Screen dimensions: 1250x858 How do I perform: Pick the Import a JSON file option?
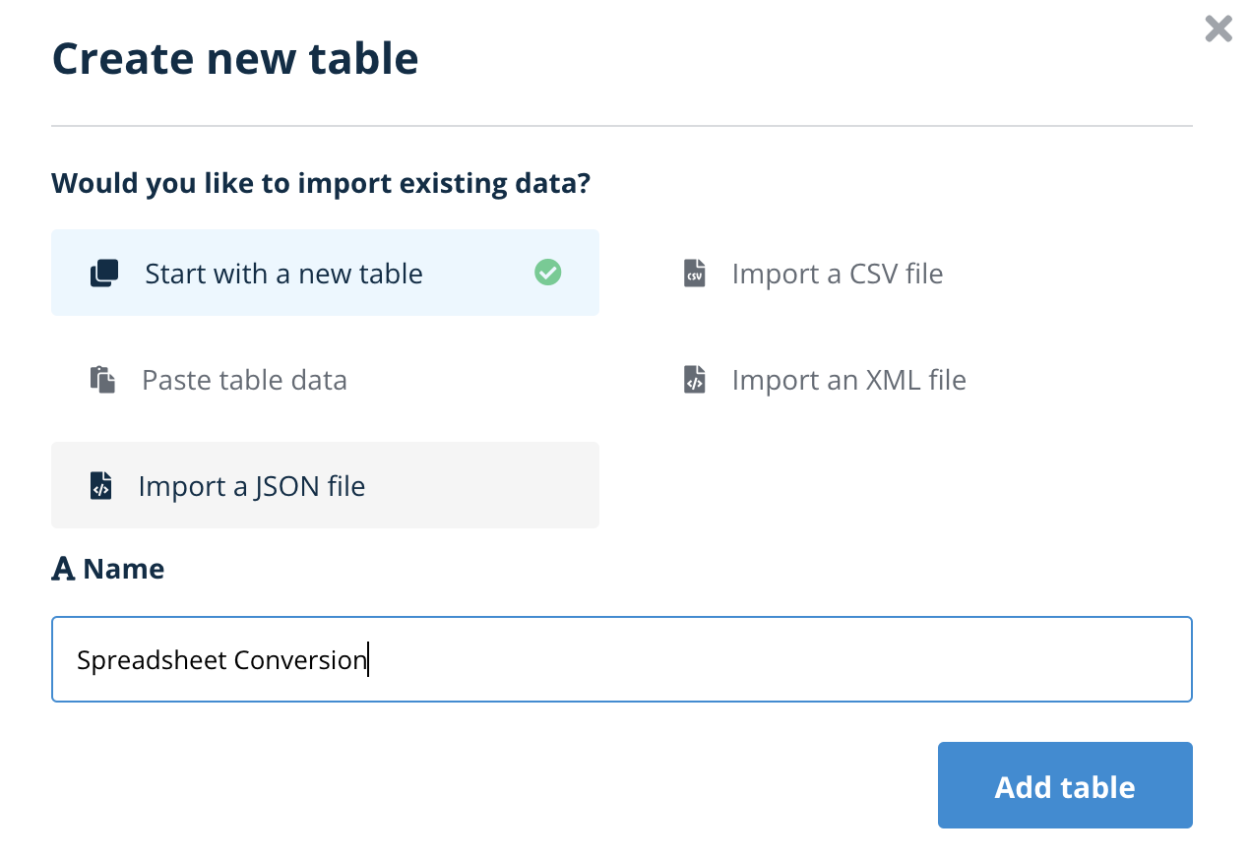tap(325, 485)
